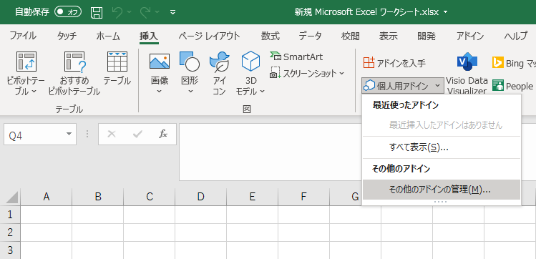
Task: Select column E header
Action: [x=253, y=197]
